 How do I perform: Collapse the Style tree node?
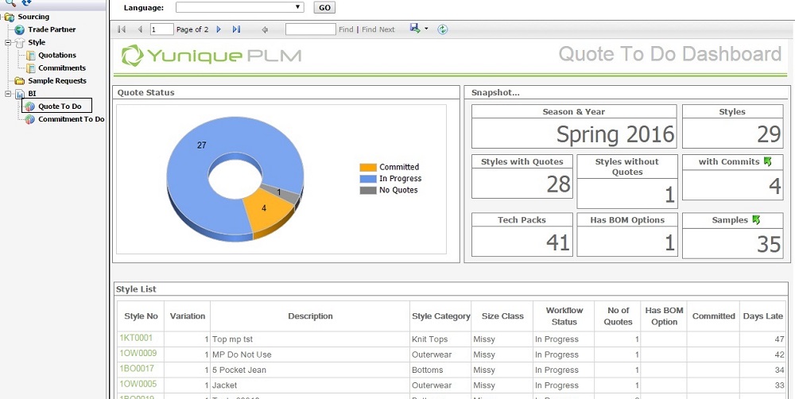click(x=8, y=43)
